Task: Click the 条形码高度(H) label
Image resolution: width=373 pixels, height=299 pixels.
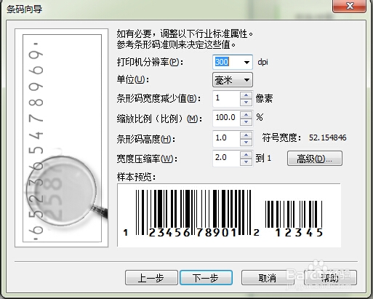Action: tap(146, 139)
